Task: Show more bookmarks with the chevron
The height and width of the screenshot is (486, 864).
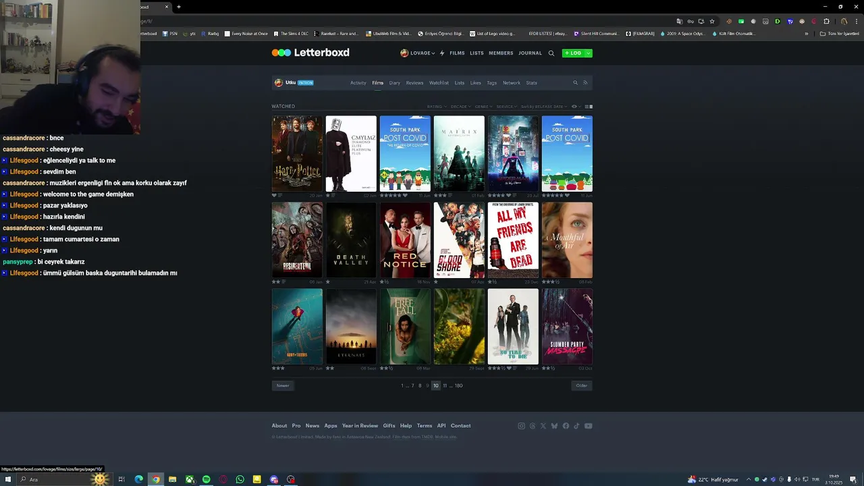Action: (806, 34)
